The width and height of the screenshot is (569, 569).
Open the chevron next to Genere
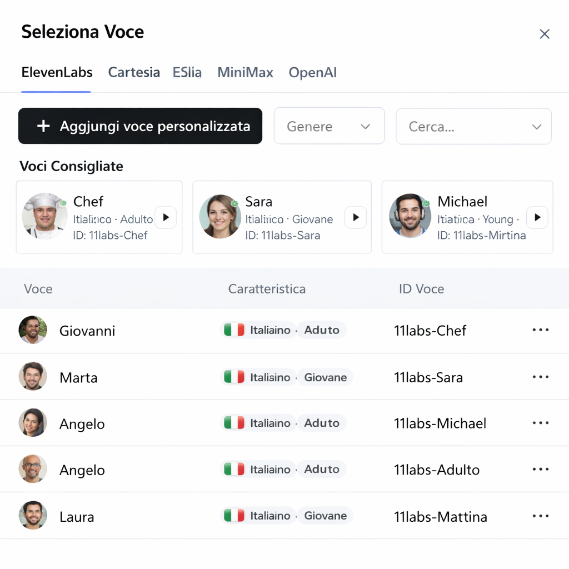pyautogui.click(x=366, y=126)
